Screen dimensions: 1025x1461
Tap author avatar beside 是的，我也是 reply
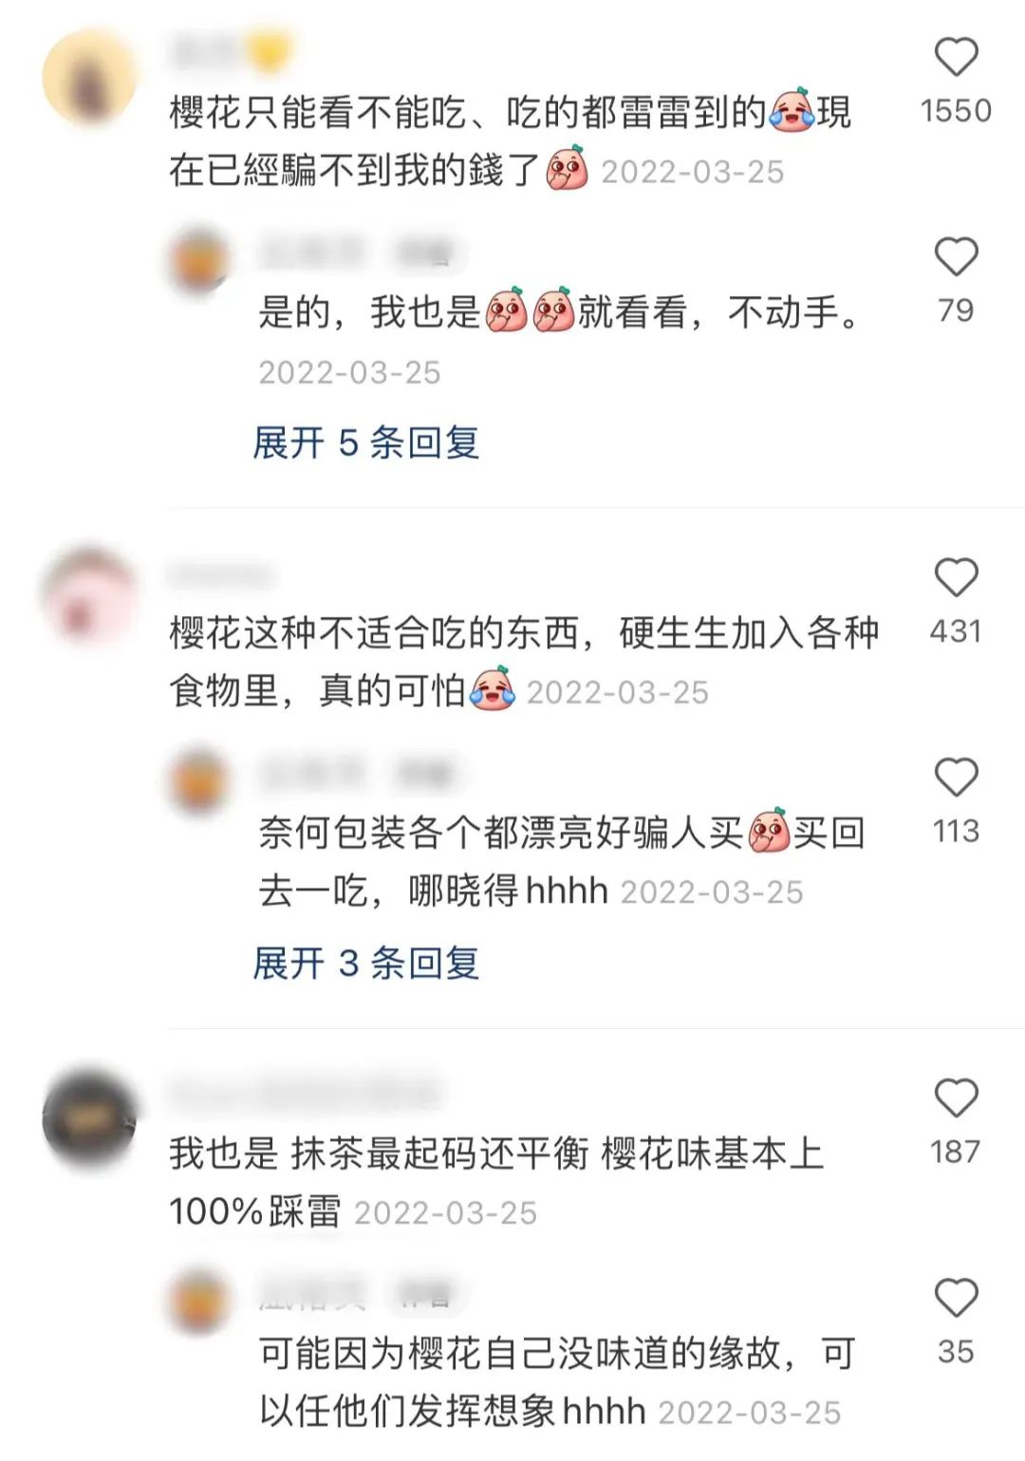coord(199,261)
